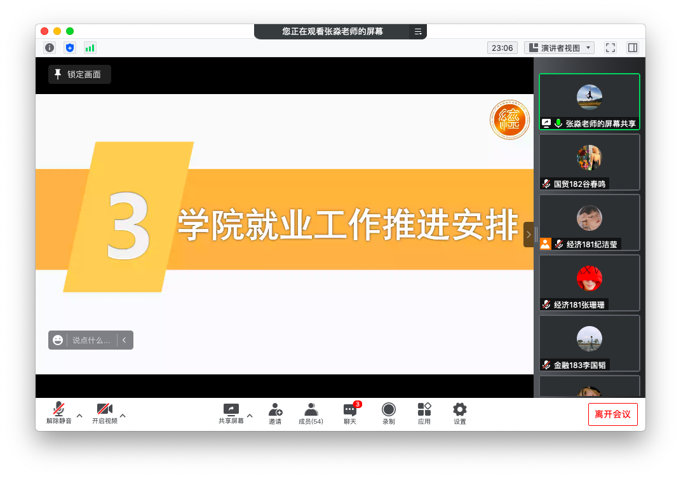Expand video options arrow beside 开启视频
The height and width of the screenshot is (478, 681).
tap(123, 416)
